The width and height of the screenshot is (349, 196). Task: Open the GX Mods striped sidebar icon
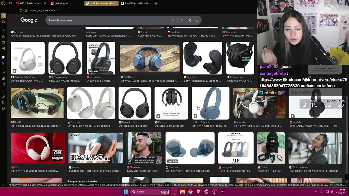3,42
